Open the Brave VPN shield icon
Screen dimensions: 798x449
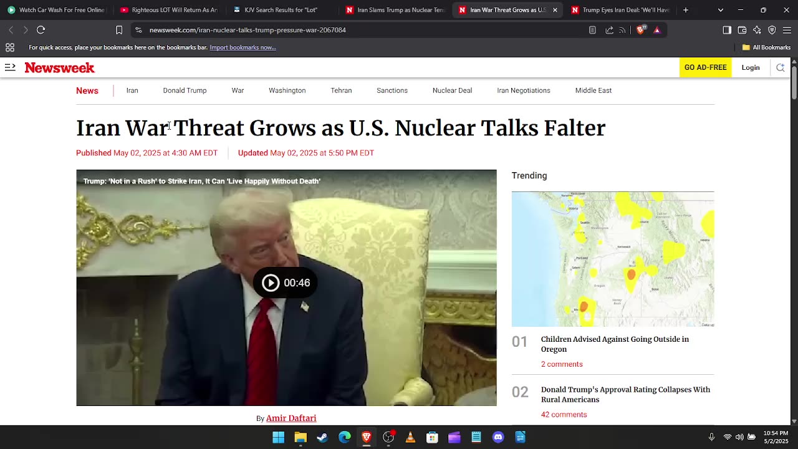772,30
